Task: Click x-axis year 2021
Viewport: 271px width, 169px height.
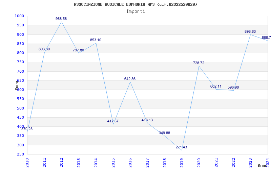Action: tap(216, 163)
